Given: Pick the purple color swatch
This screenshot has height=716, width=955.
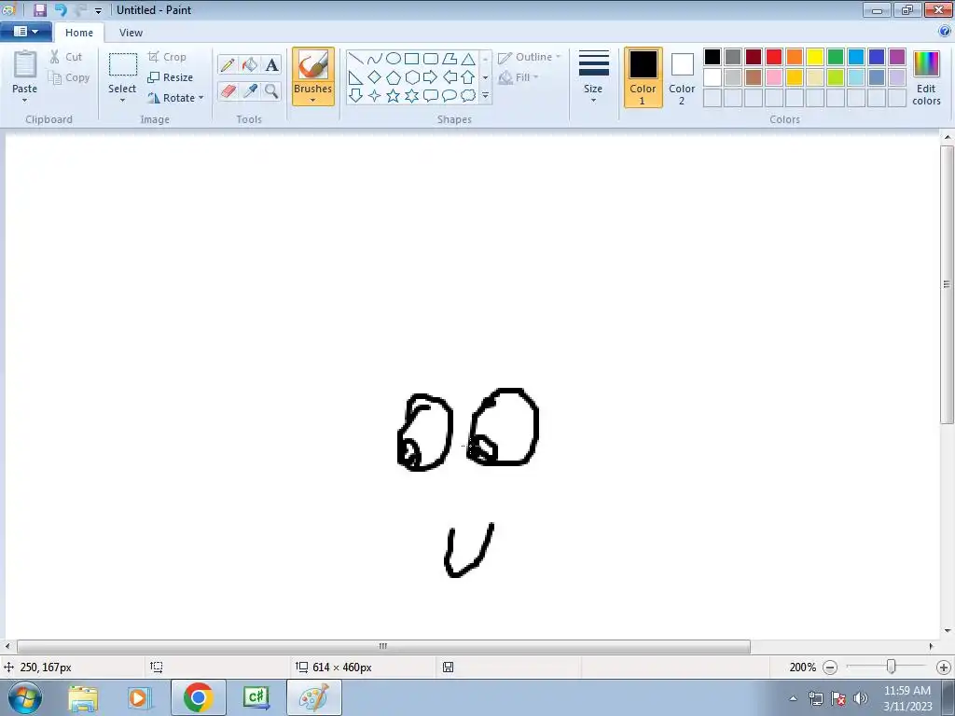Looking at the screenshot, I should pos(897,57).
